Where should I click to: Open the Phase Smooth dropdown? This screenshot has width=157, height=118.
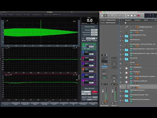click(94, 32)
